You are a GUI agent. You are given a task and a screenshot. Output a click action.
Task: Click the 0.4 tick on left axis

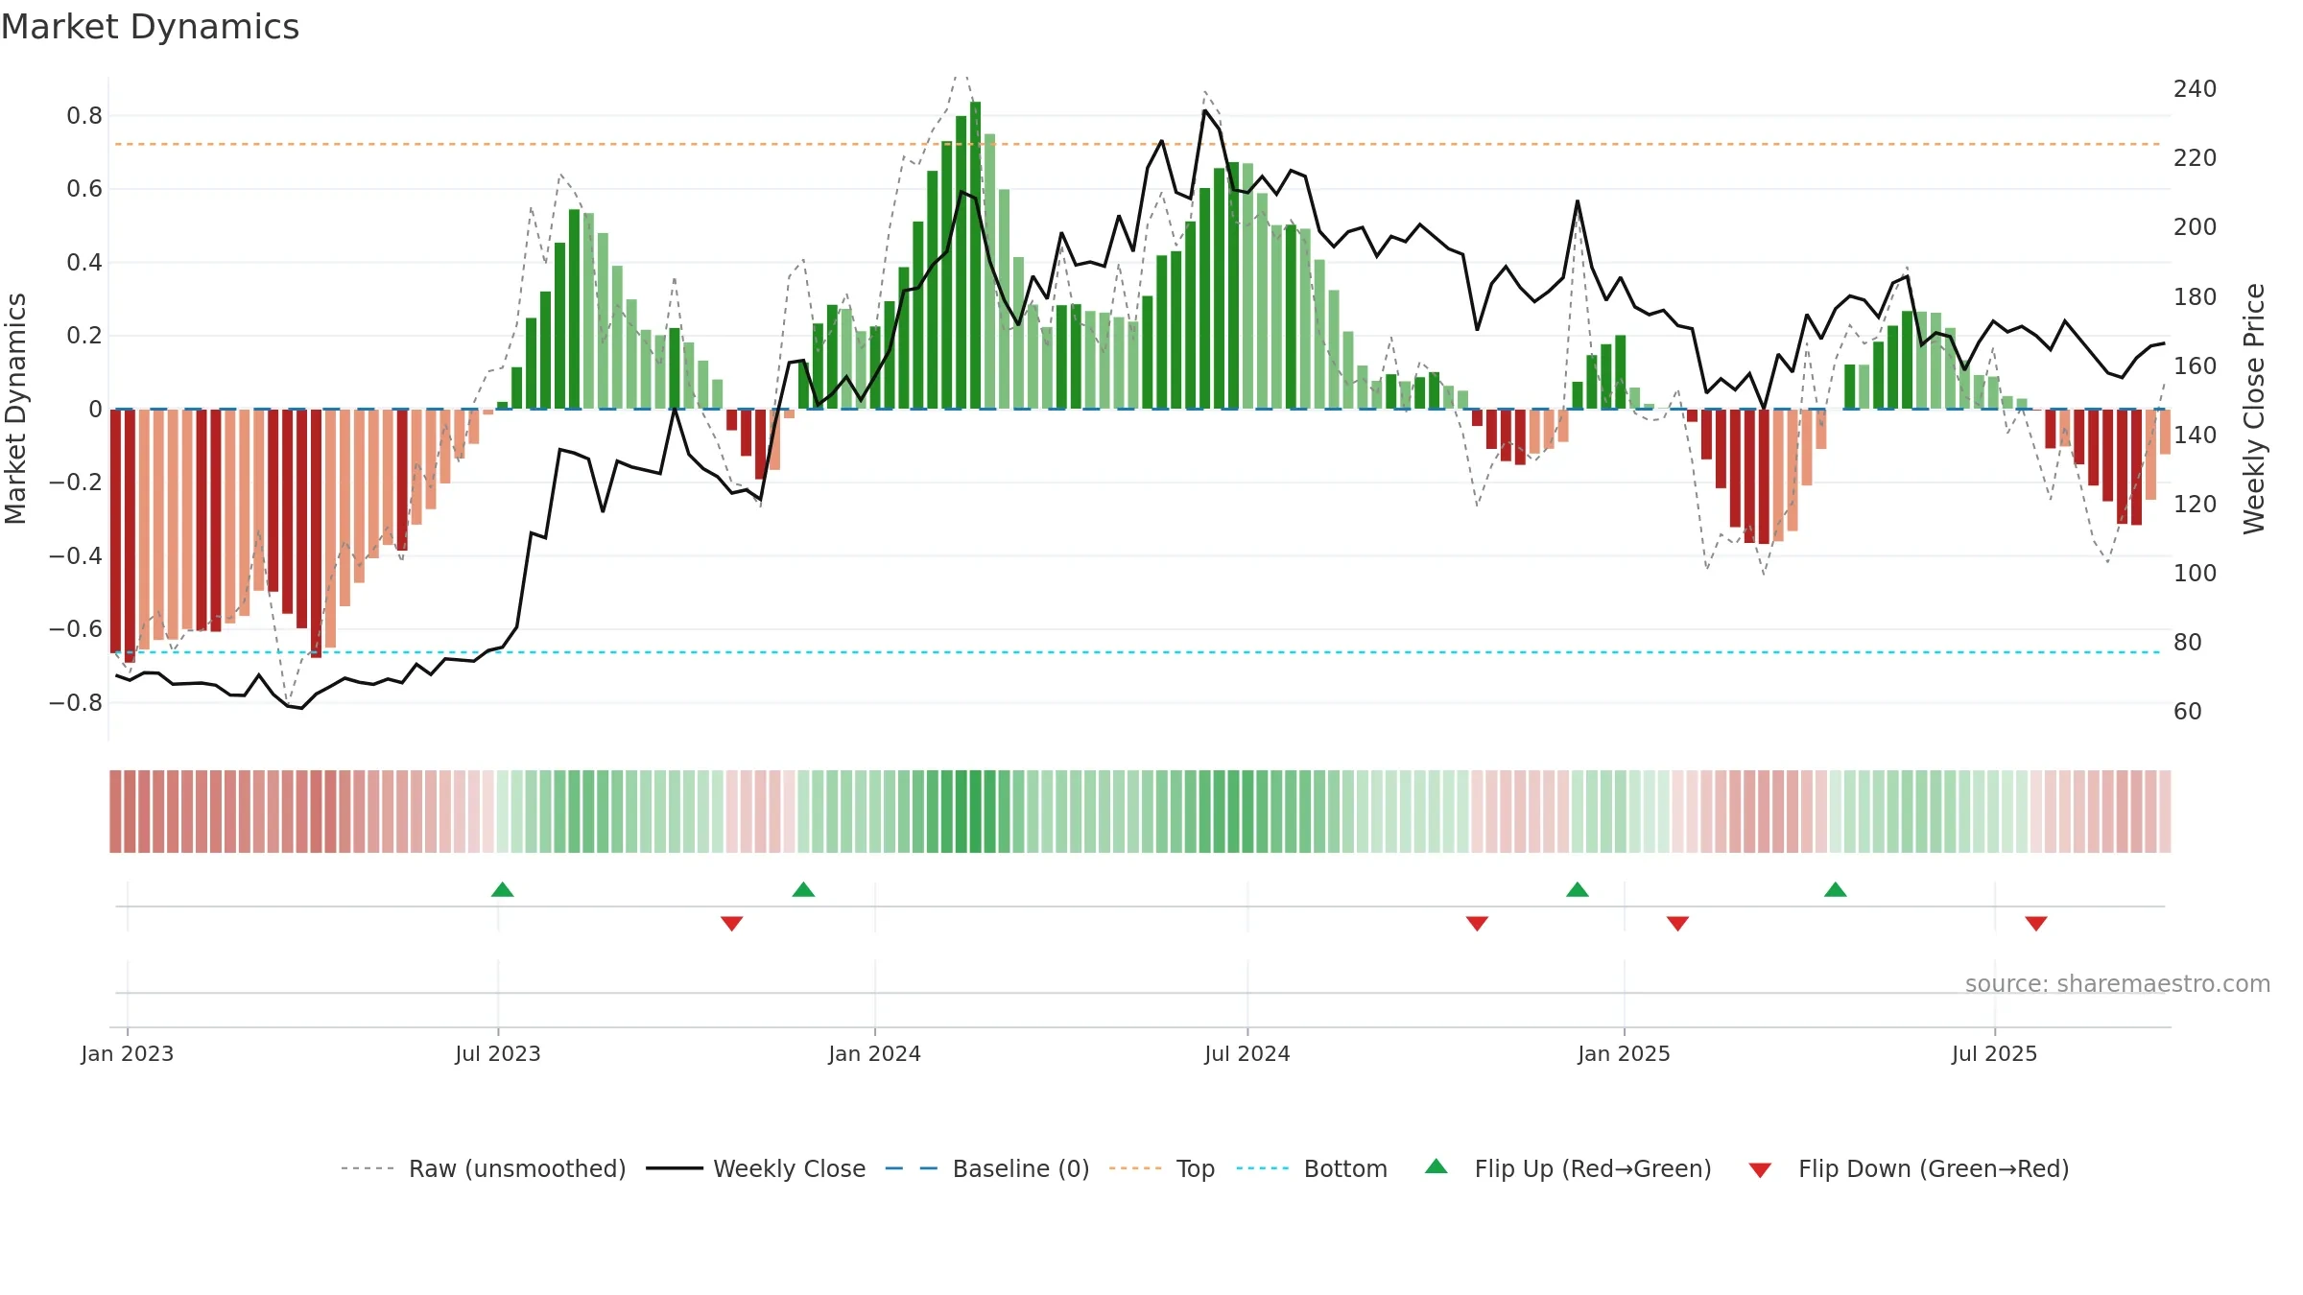84,262
